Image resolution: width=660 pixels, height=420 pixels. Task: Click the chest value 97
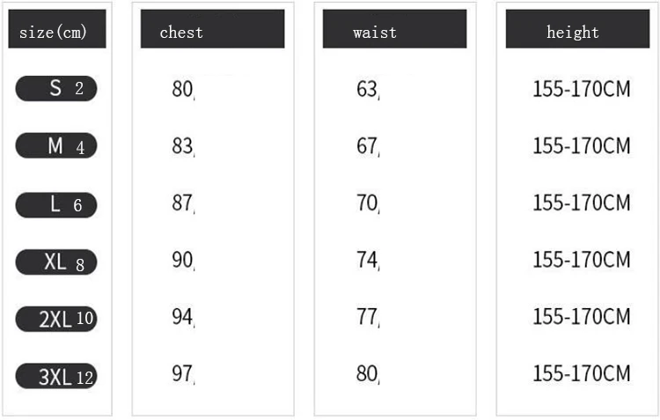coord(182,374)
